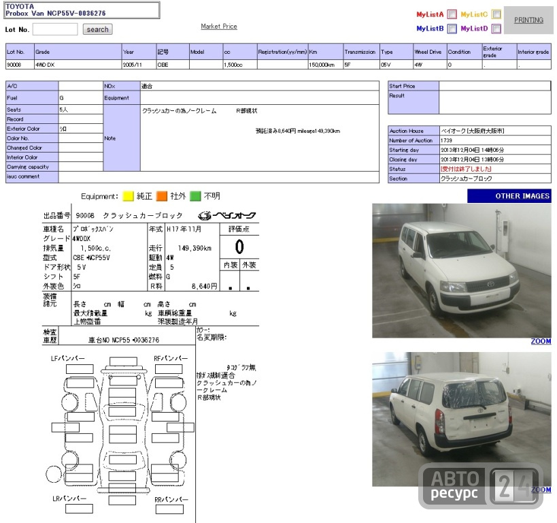Open ZOOM link under rear car photo
This screenshot has width=557, height=523.
click(x=541, y=490)
